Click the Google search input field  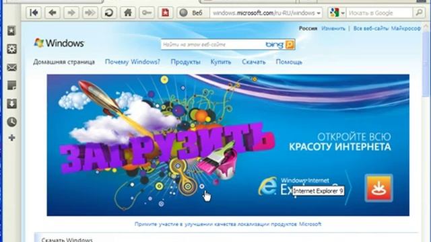[379, 13]
